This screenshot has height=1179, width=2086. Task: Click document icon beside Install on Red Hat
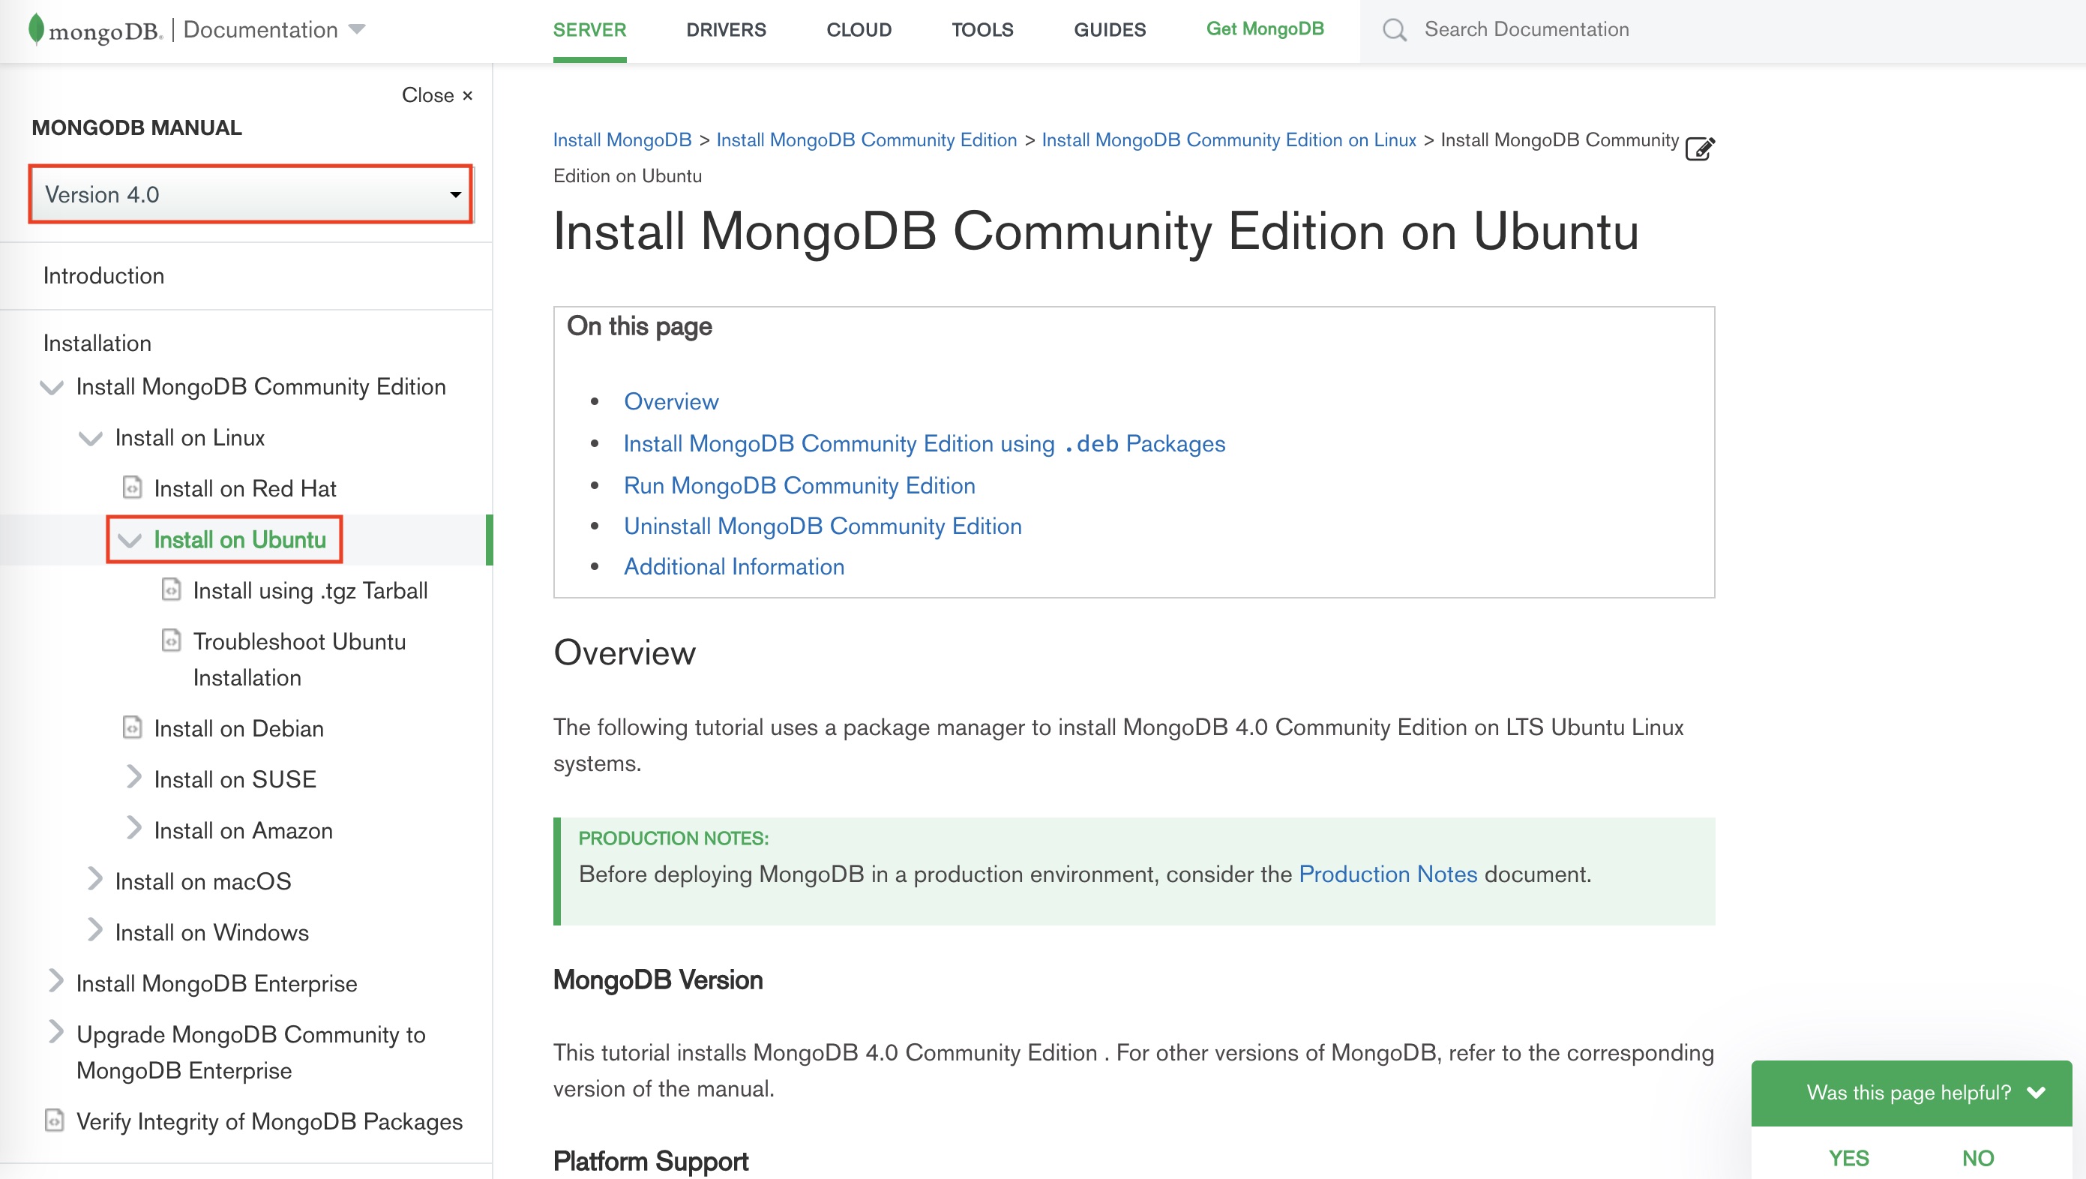click(x=132, y=487)
